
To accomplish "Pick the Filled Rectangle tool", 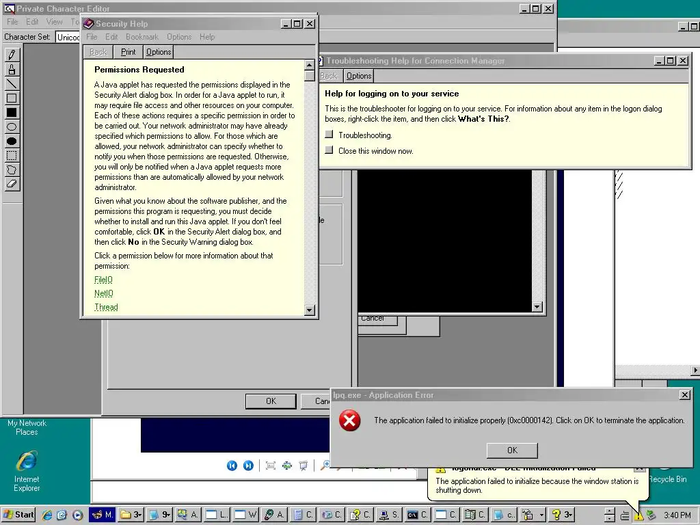I will click(12, 113).
